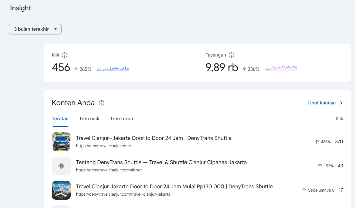Viewport: 355px width, 208px height.
Task: Click the 436% change on first row
Action: 323,142
